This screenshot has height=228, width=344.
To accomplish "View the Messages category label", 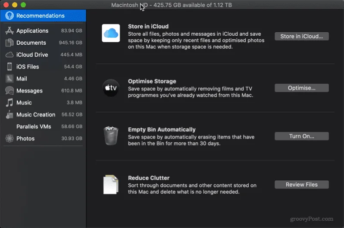I will [29, 91].
